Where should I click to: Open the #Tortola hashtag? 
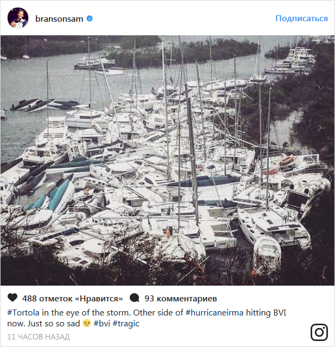click(23, 313)
